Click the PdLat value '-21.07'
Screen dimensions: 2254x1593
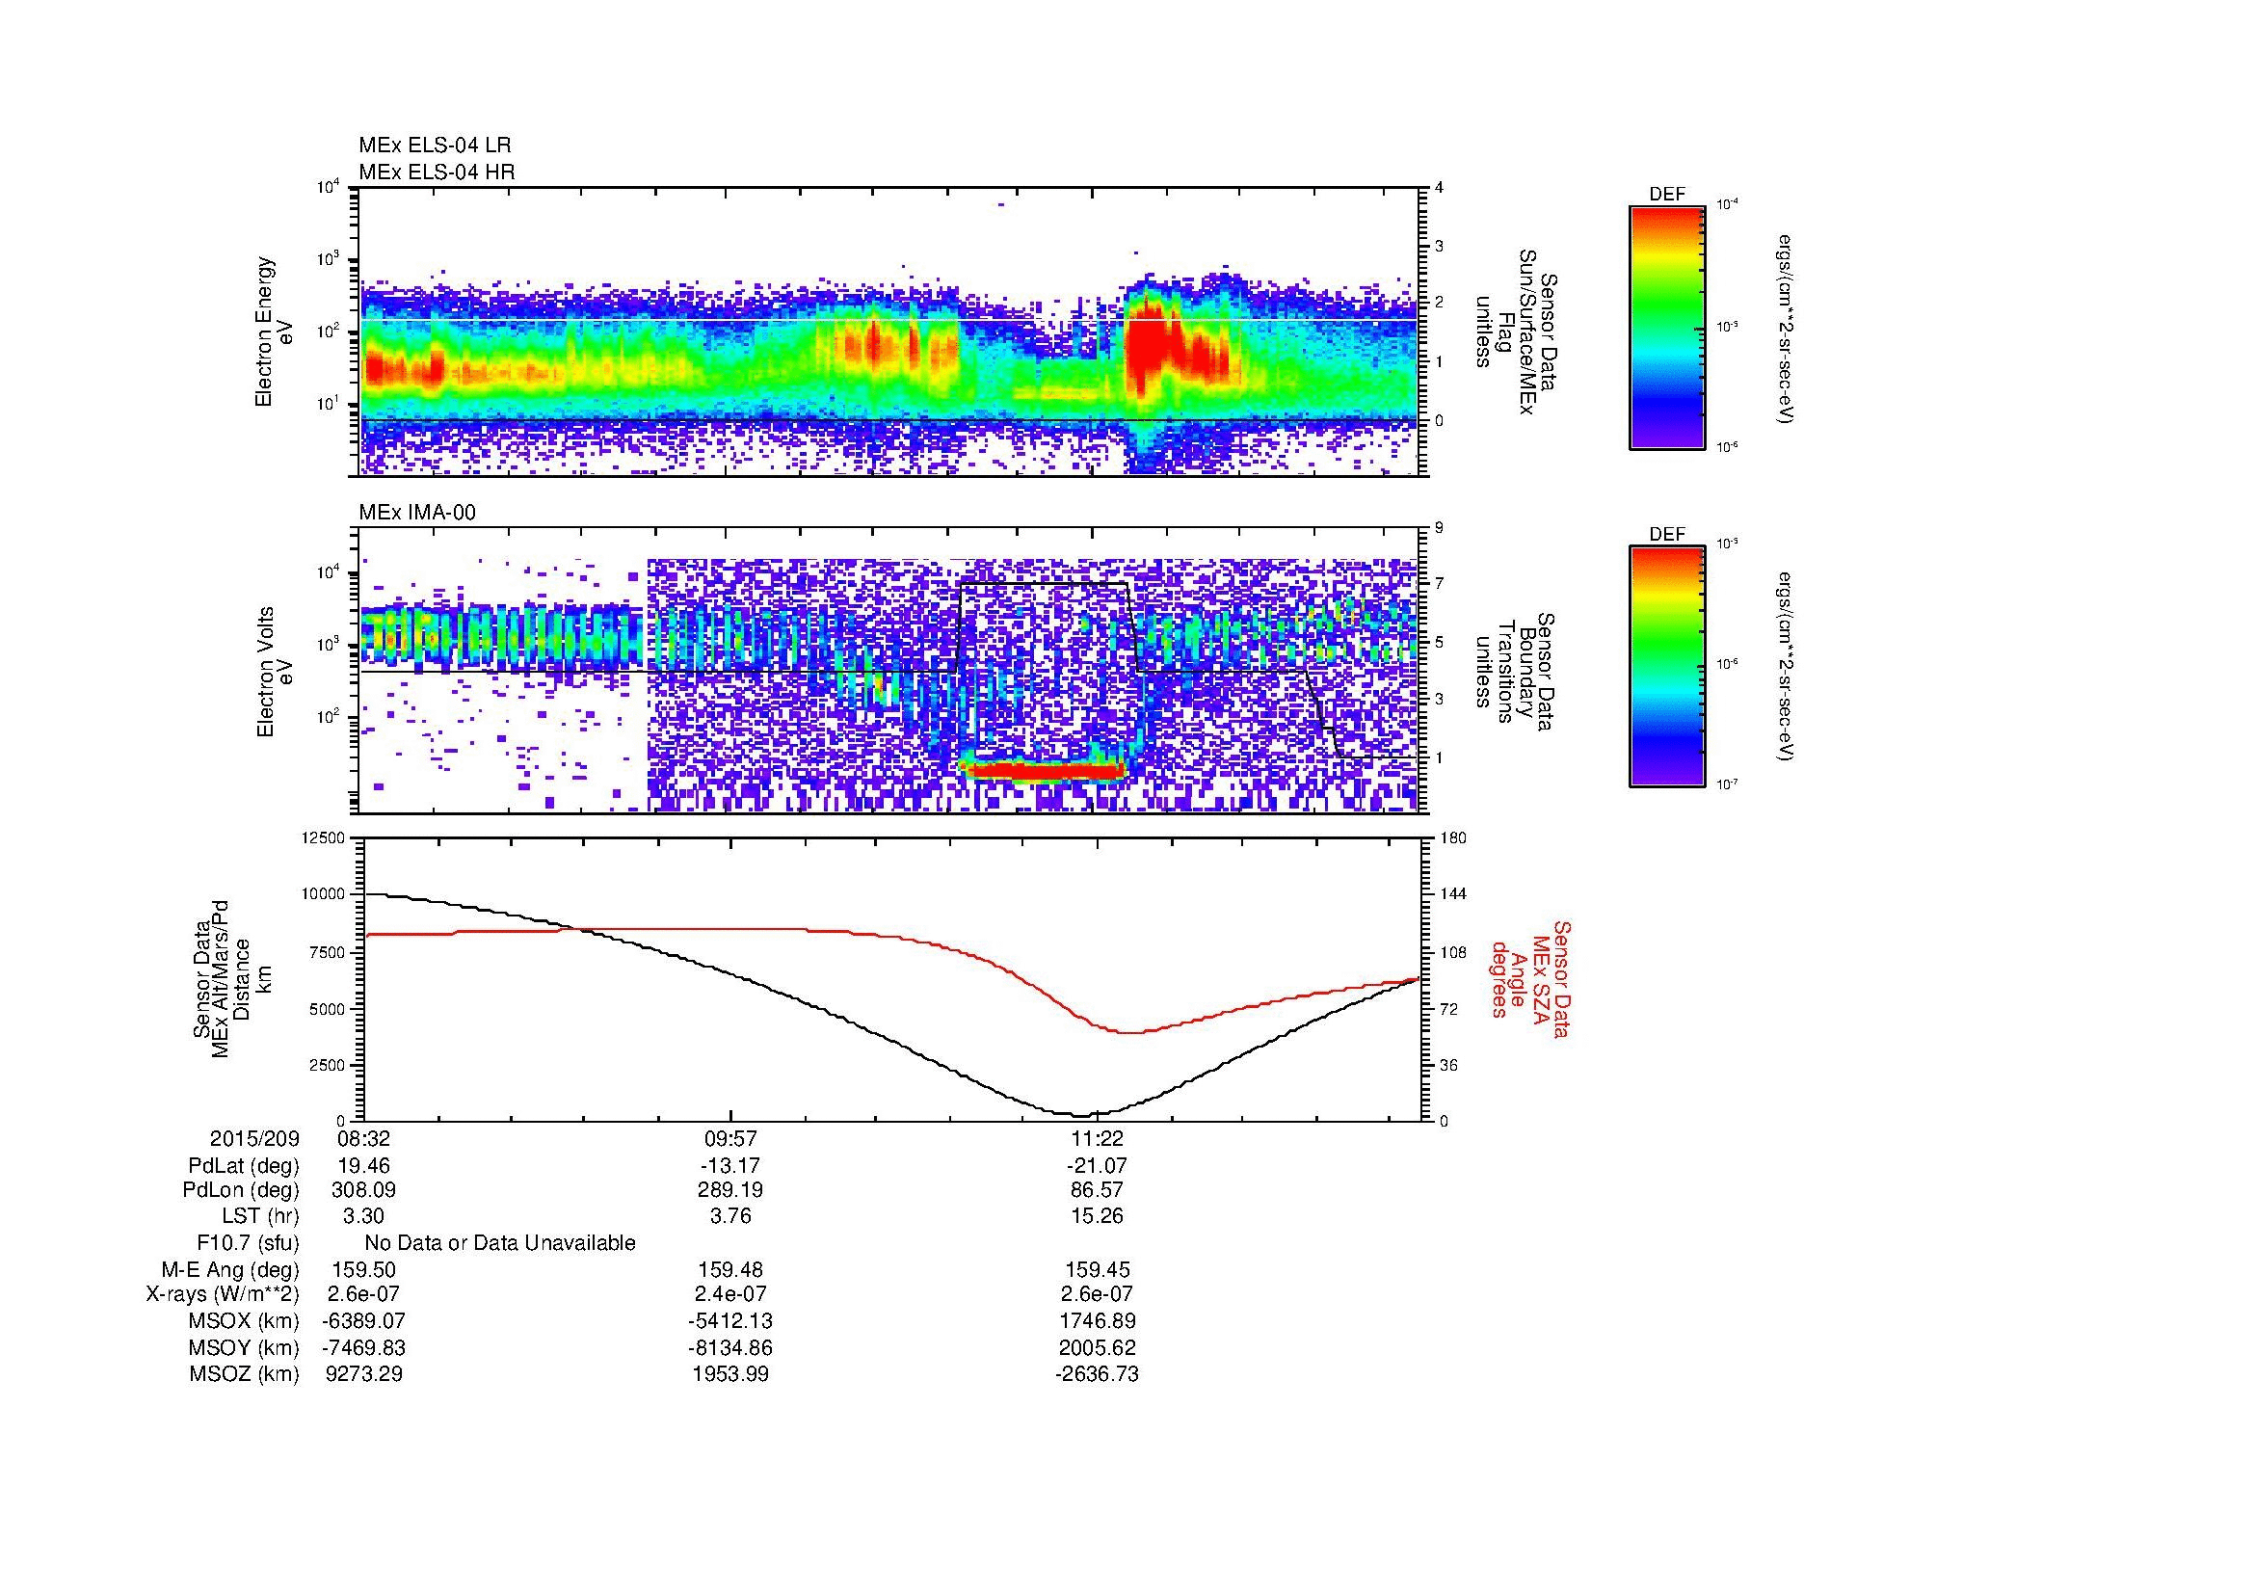(1097, 1166)
